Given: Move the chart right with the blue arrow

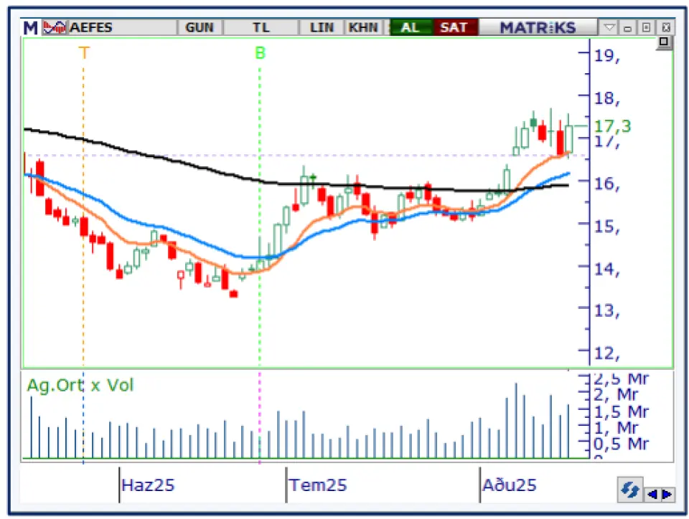Looking at the screenshot, I should pos(667,495).
